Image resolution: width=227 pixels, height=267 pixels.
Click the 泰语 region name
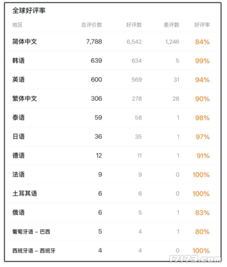(x=19, y=118)
